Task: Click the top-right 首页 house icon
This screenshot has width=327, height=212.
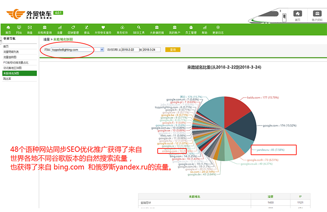Action: click(298, 14)
